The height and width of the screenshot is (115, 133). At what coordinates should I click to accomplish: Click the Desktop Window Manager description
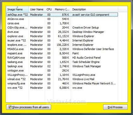pos(88,32)
